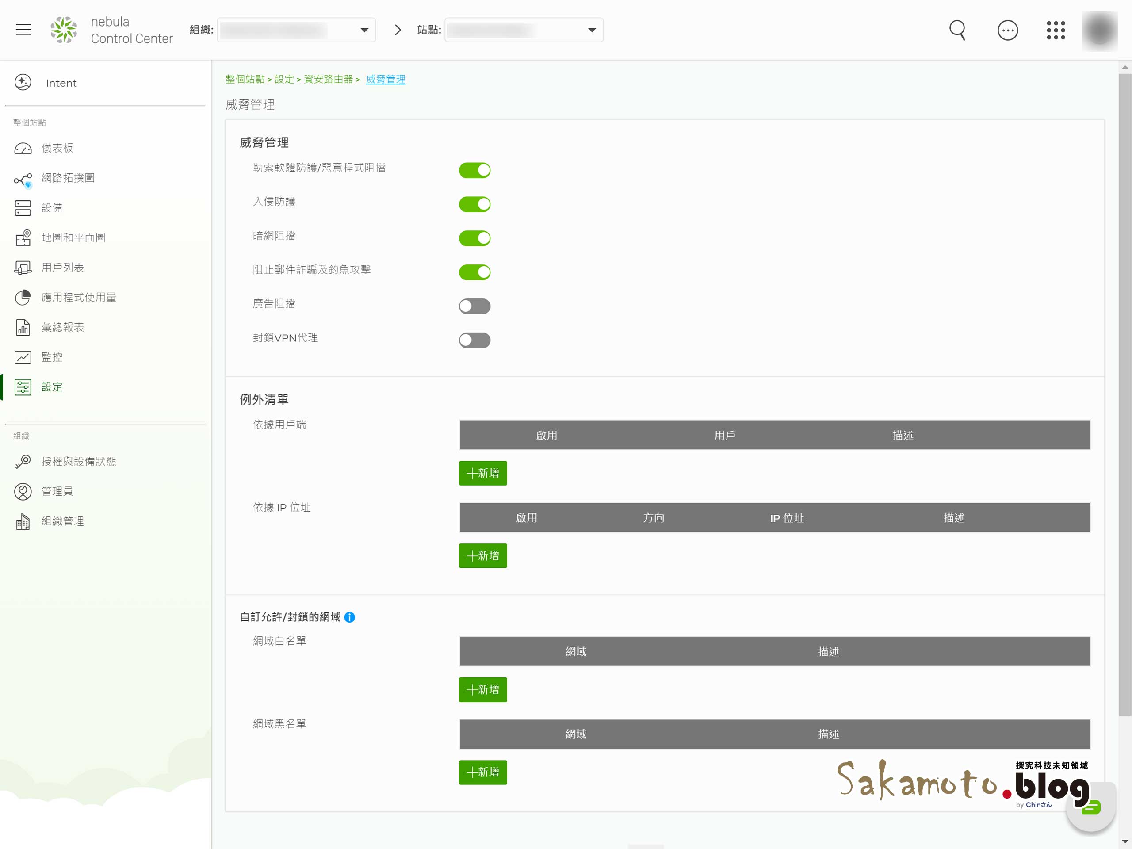Click the 方向 column header

pyautogui.click(x=654, y=518)
